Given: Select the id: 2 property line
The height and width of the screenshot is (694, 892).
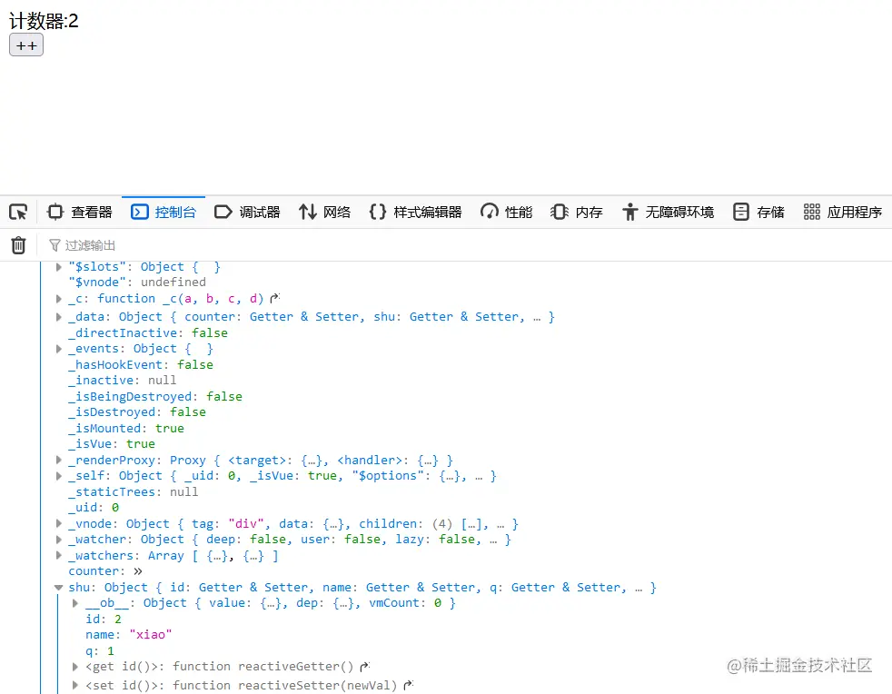Looking at the screenshot, I should pyautogui.click(x=104, y=619).
